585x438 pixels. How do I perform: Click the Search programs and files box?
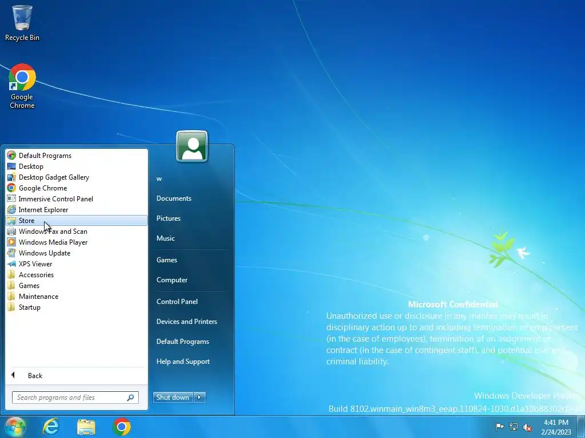pos(75,398)
